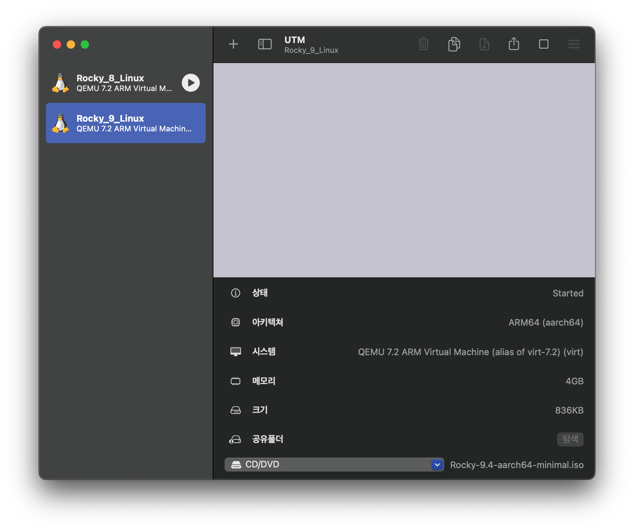The height and width of the screenshot is (531, 634).
Task: Click the '4GB' memory value
Action: tap(575, 381)
